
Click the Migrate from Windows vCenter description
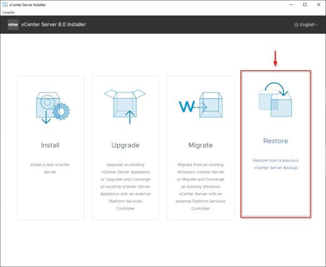pos(200,185)
